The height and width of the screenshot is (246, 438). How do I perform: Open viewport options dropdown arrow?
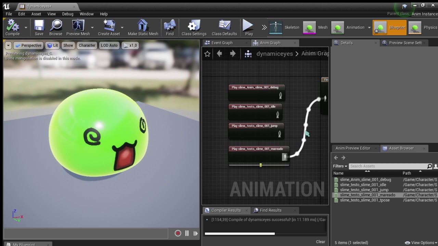point(8,45)
